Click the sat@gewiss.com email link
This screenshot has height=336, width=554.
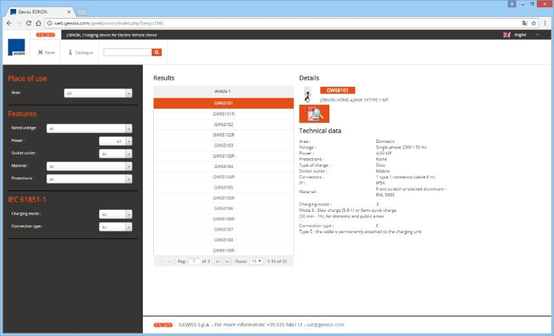325,324
